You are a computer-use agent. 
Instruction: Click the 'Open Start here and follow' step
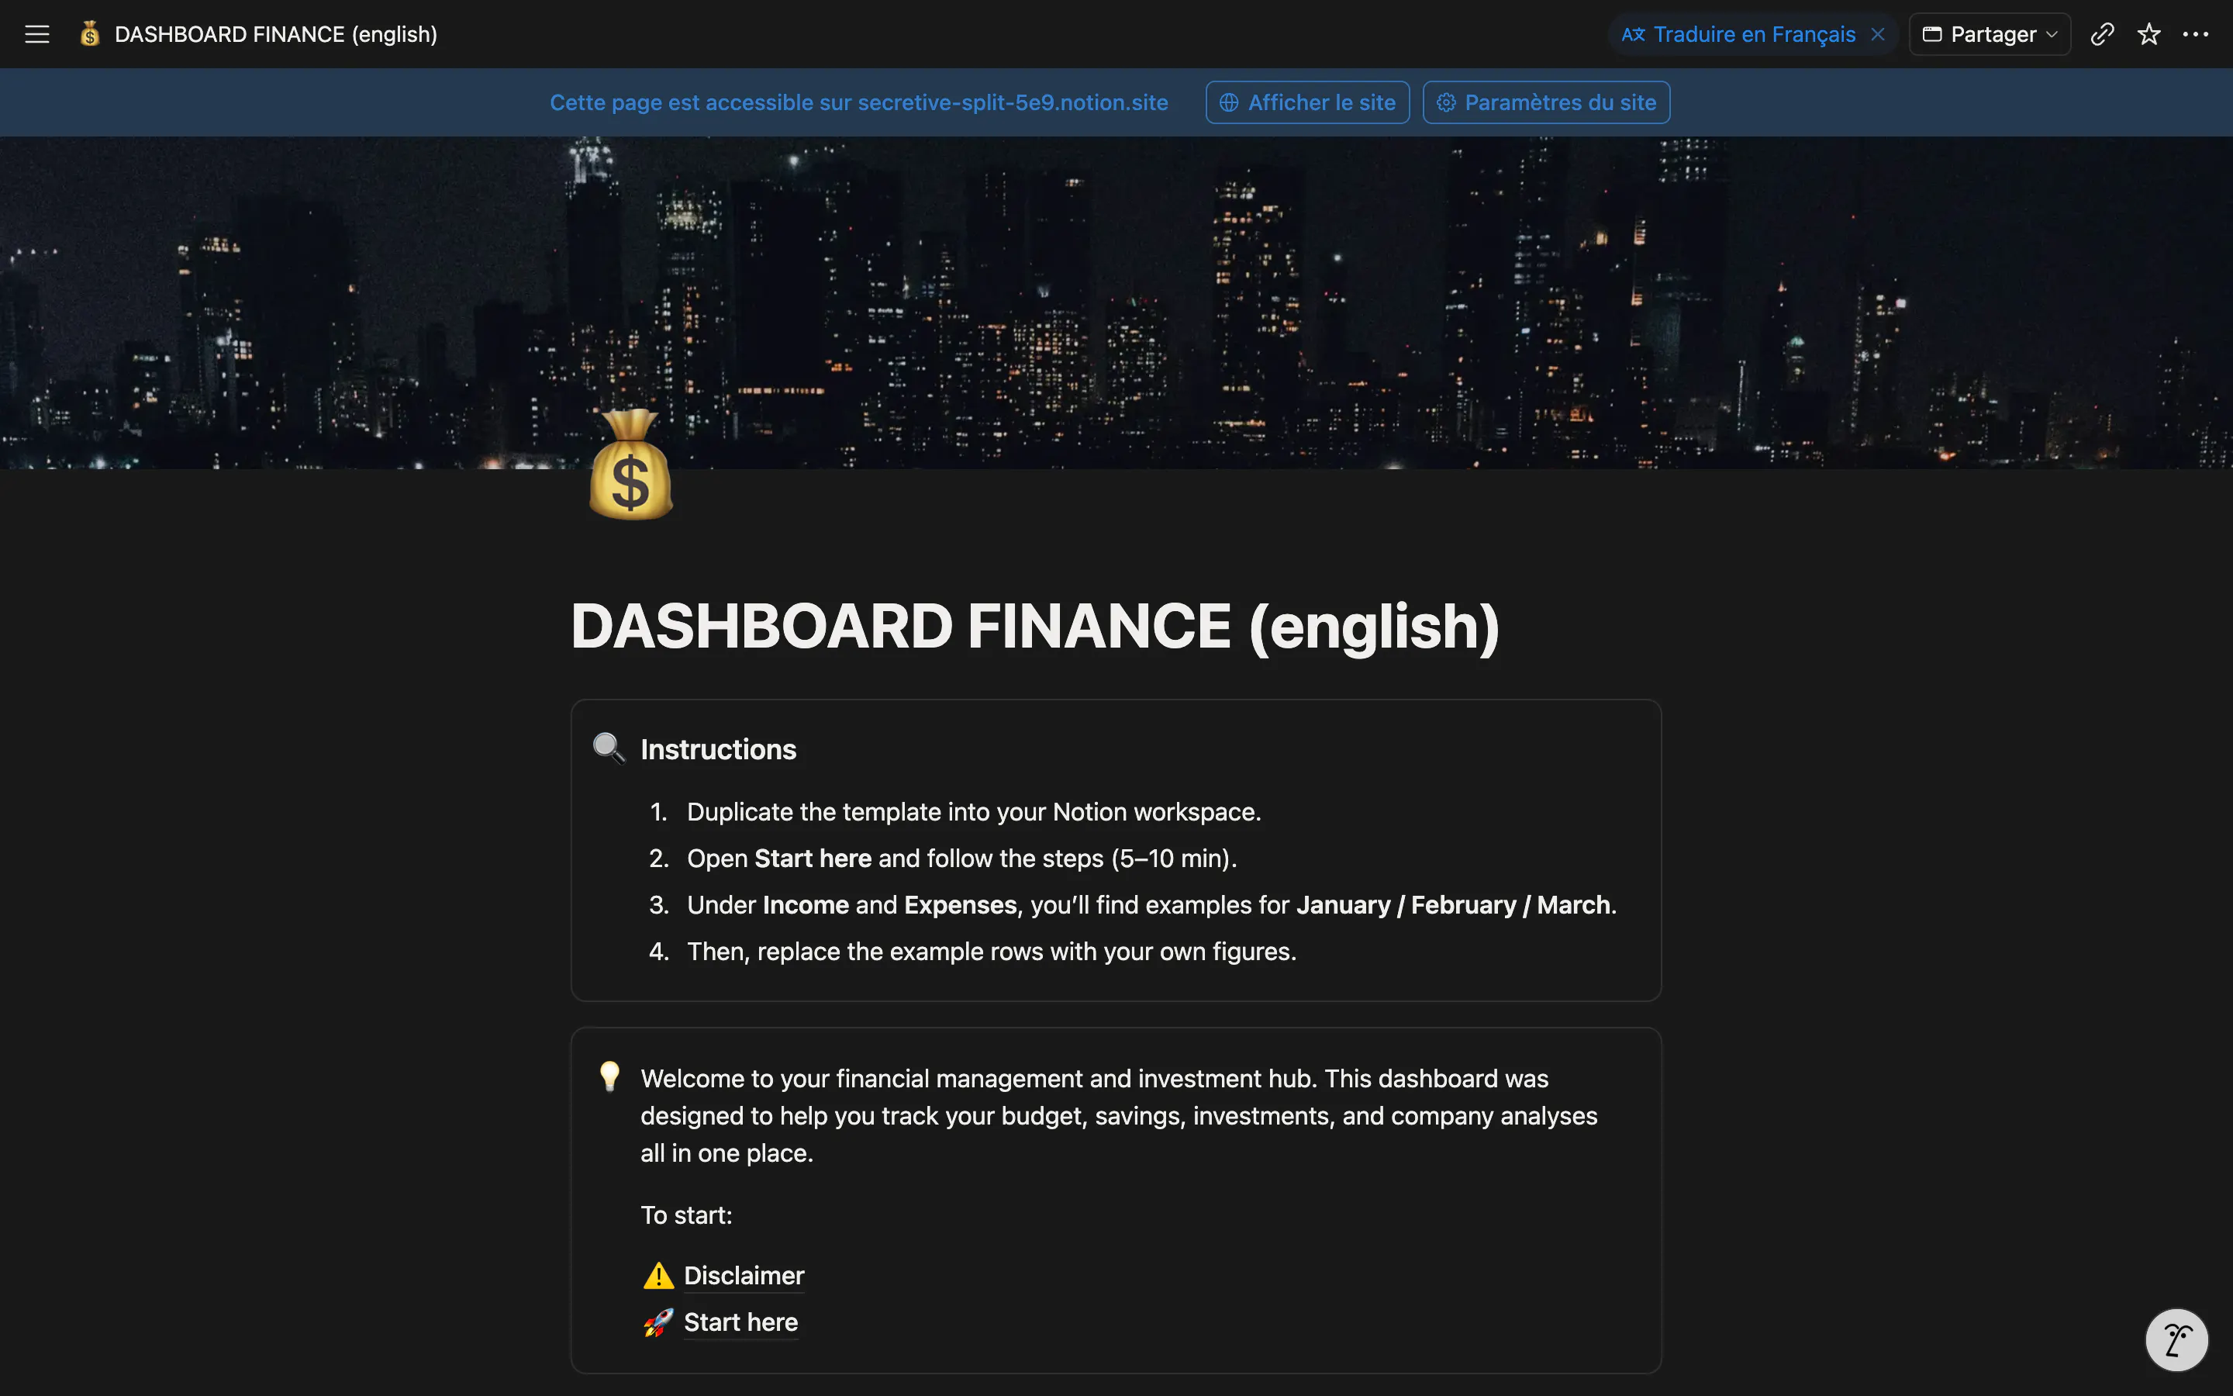[x=961, y=859]
